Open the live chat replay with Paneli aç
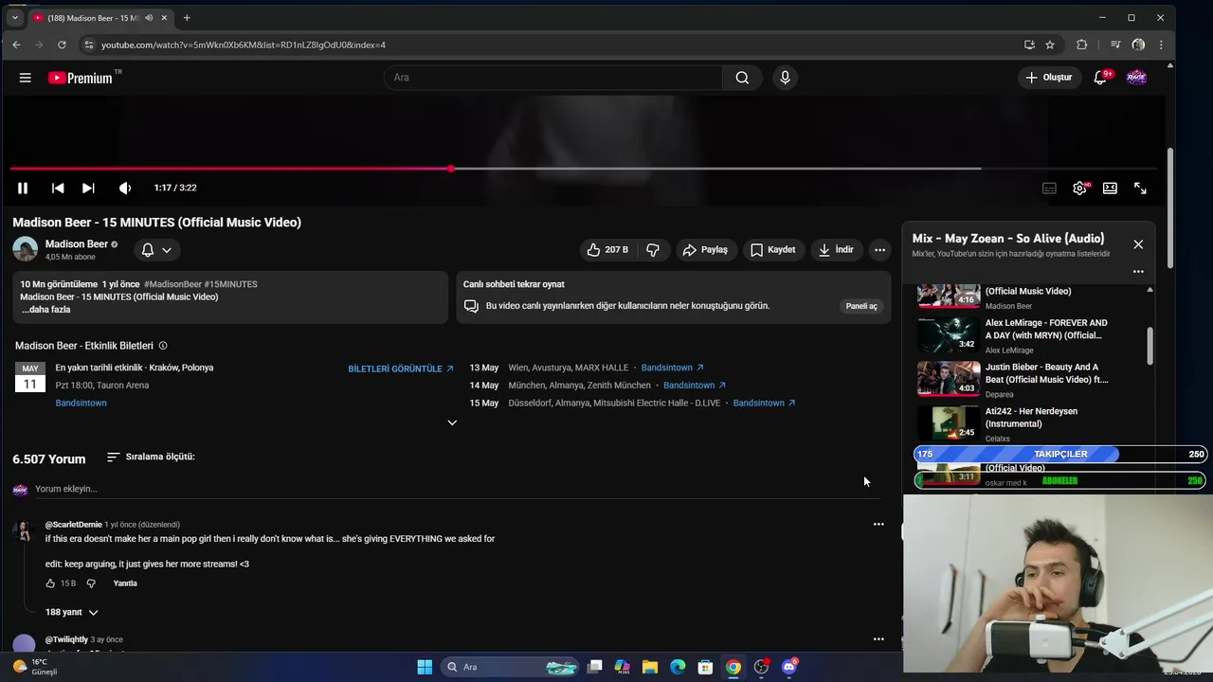The height and width of the screenshot is (682, 1213). pyautogui.click(x=861, y=306)
